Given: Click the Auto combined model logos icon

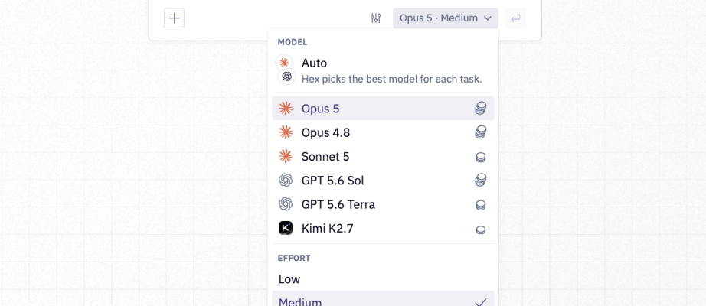Looking at the screenshot, I should 286,70.
